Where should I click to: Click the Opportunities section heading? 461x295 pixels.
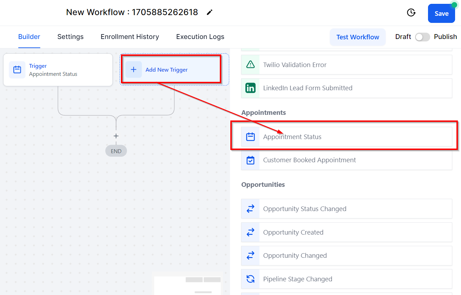coord(263,184)
